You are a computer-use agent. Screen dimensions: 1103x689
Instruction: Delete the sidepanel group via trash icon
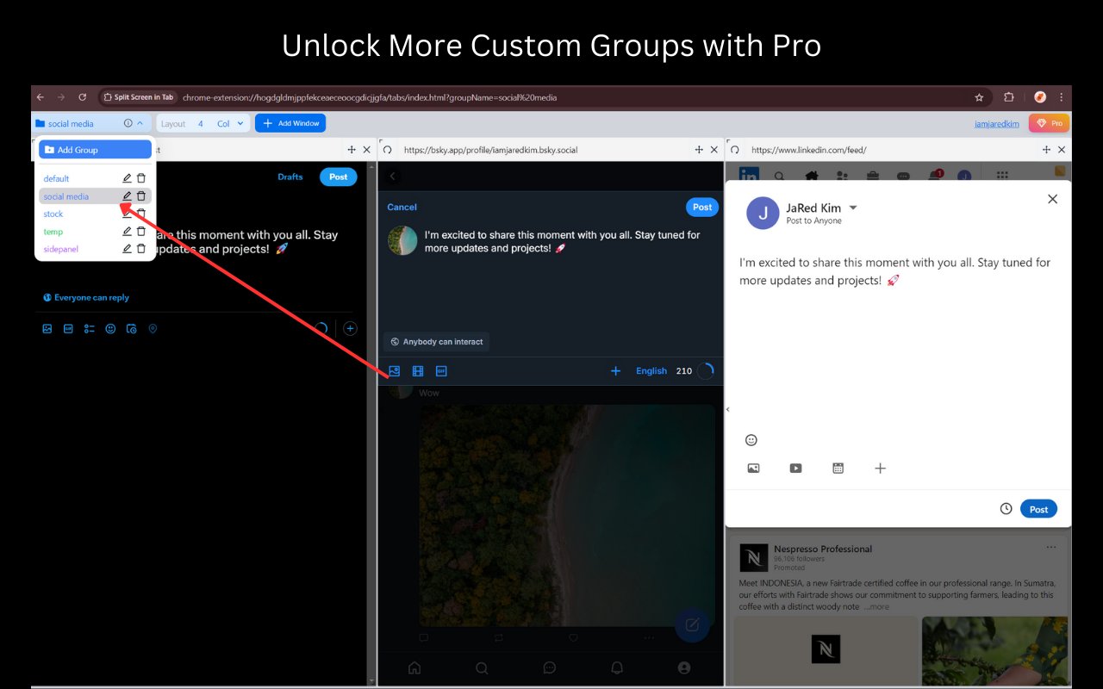click(x=141, y=249)
